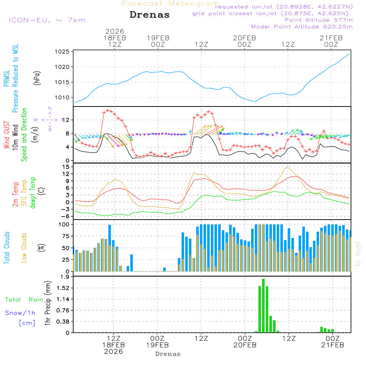Click the Forecast Meteogram heading
Image resolution: width=366 pixels, height=366 pixels.
[171, 4]
